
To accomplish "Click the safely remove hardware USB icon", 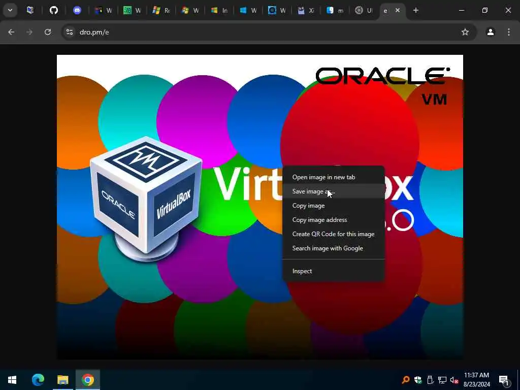I will click(430, 380).
